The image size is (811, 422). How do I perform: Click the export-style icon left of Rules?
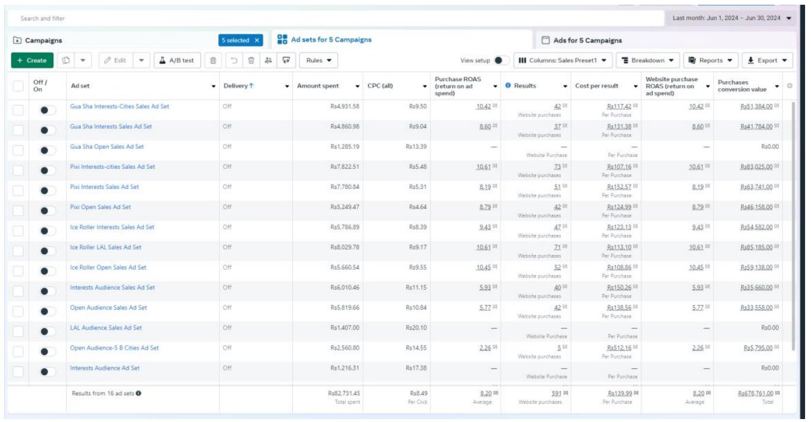point(286,60)
